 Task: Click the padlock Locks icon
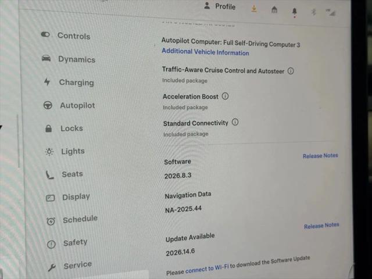[x=48, y=128]
